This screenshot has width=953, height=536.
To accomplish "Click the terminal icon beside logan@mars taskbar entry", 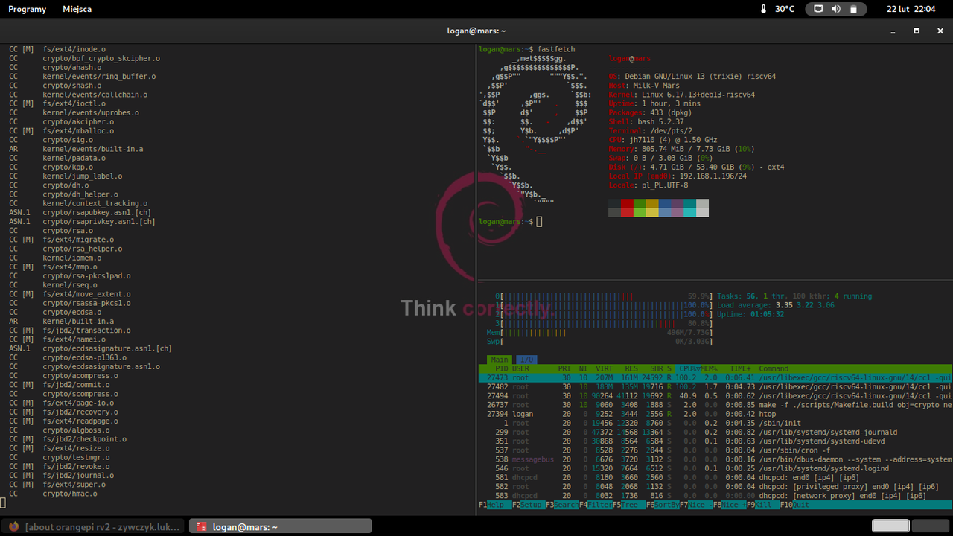I will point(202,526).
